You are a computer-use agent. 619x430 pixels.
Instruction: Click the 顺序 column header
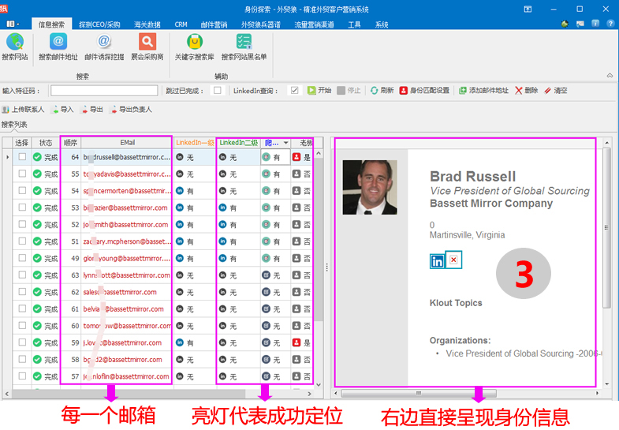point(71,143)
